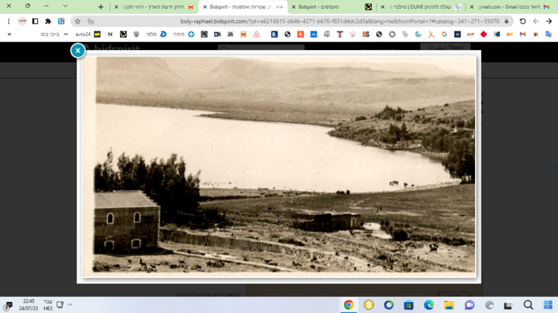Open the Google bookmark icon
The height and width of the screenshot is (313, 558).
pos(444,34)
